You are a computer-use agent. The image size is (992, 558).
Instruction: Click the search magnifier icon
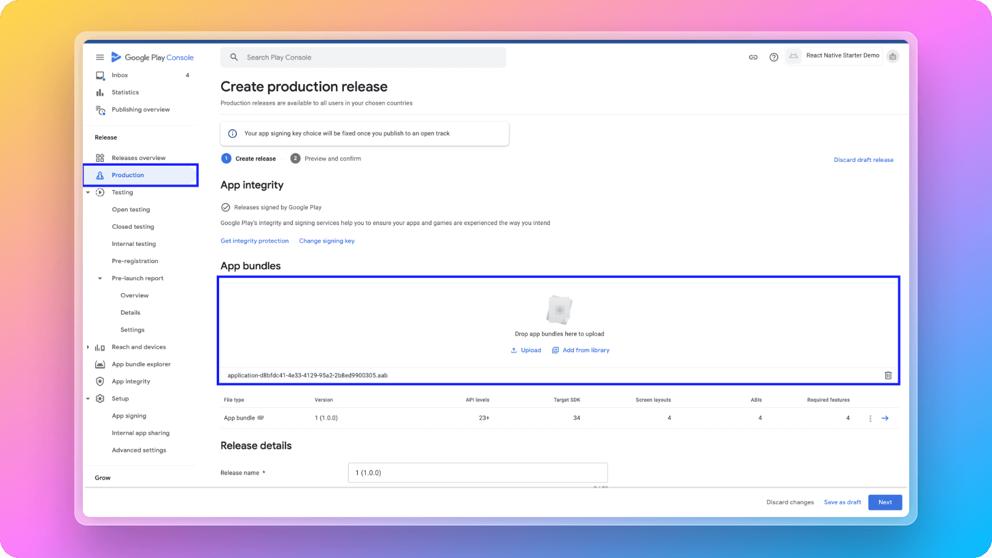pyautogui.click(x=234, y=57)
